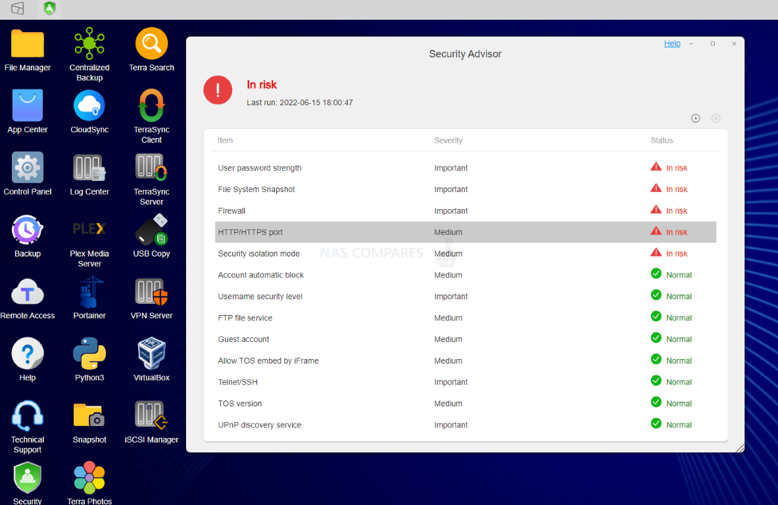Screen dimensions: 778x505
Task: Launch Python3 app
Action: pyautogui.click(x=89, y=353)
